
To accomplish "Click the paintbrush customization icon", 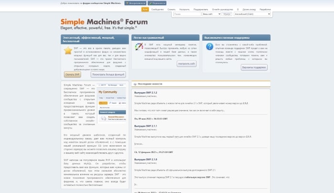I will pos(139,46).
